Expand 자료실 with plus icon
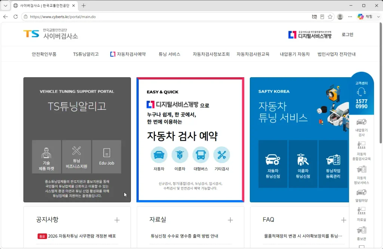This screenshot has width=383, height=249. click(x=230, y=220)
